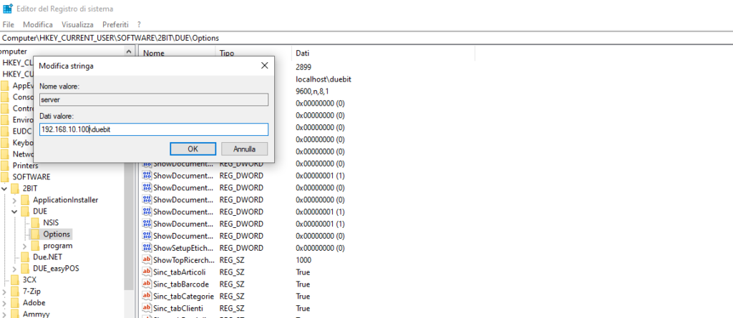Expand the 7-Zip registry key
733x318 pixels.
(x=5, y=292)
